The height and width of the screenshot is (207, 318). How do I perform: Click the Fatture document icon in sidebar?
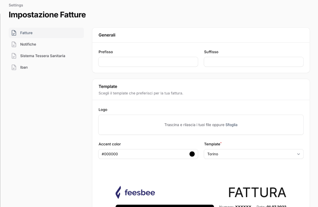14,33
